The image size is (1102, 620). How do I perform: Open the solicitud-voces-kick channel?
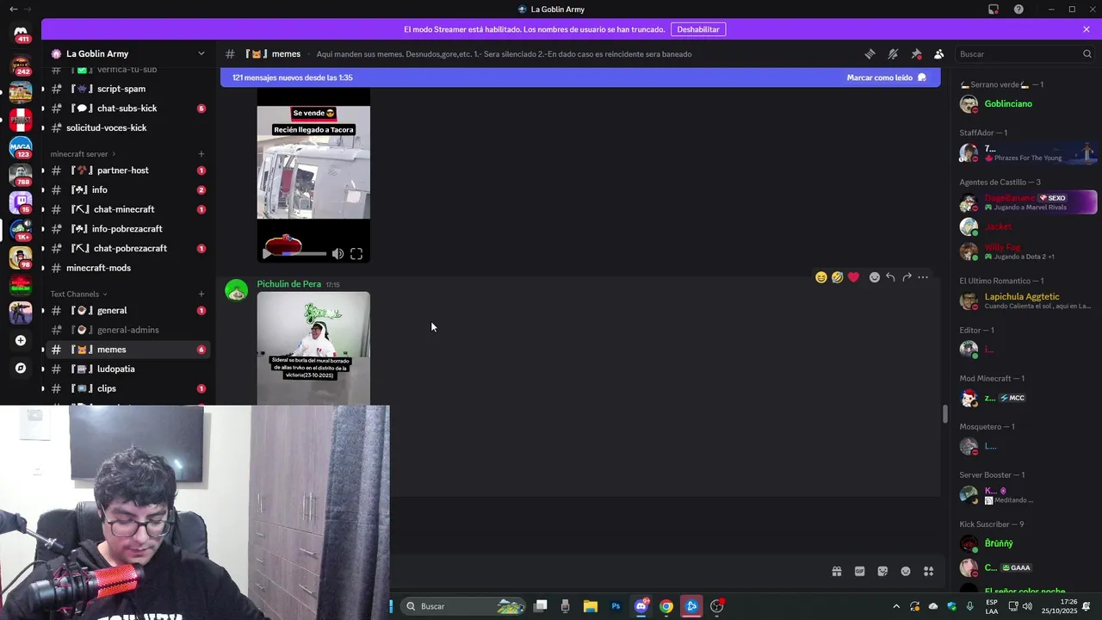(126, 127)
